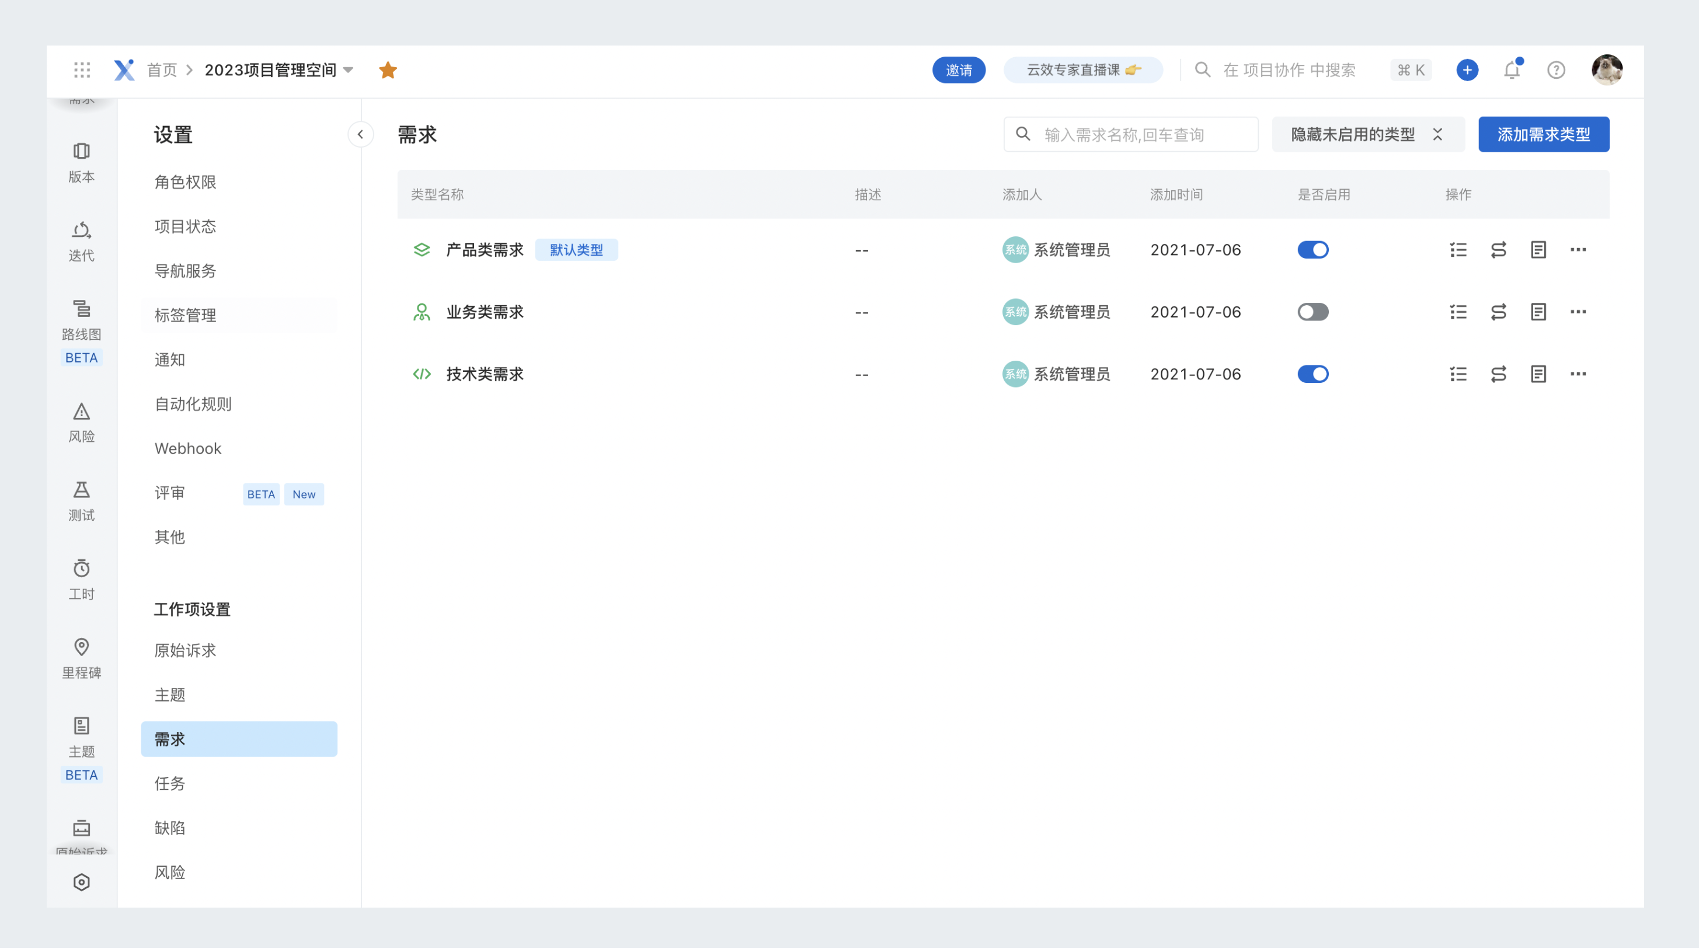Open the help question mark icon
The image size is (1699, 949).
(x=1556, y=70)
